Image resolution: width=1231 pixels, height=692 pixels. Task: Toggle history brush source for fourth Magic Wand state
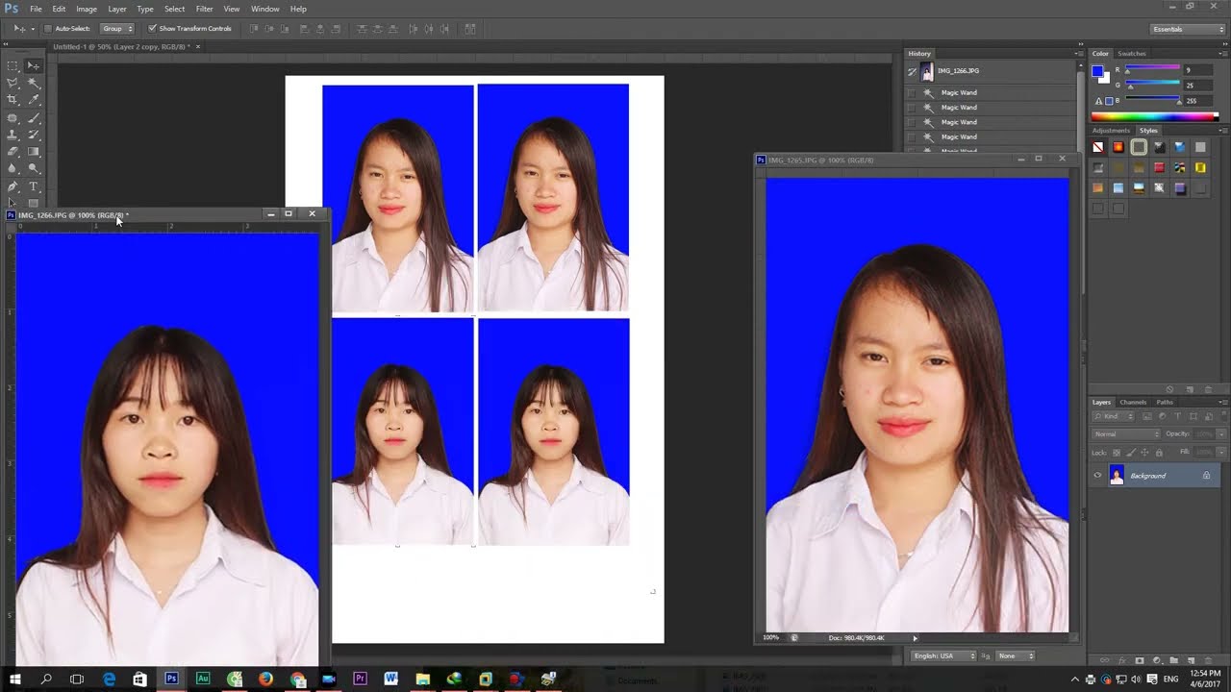(x=912, y=137)
